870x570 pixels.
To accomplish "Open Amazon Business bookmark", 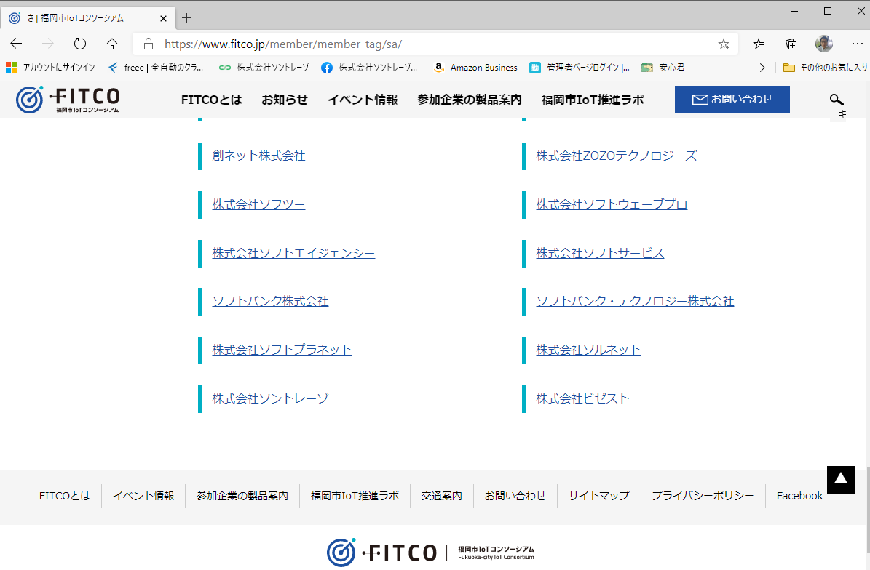I will tap(475, 67).
